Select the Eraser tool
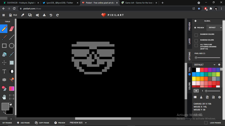The width and height of the screenshot is (225, 126). click(x=11, y=29)
